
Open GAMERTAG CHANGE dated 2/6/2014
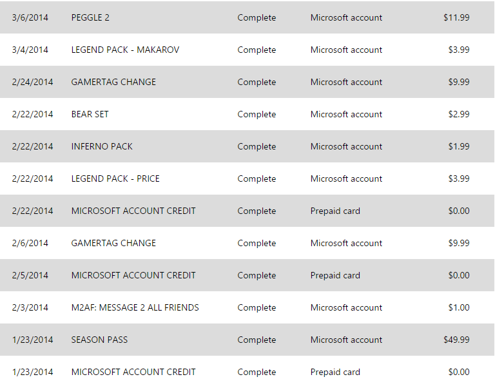pyautogui.click(x=113, y=243)
